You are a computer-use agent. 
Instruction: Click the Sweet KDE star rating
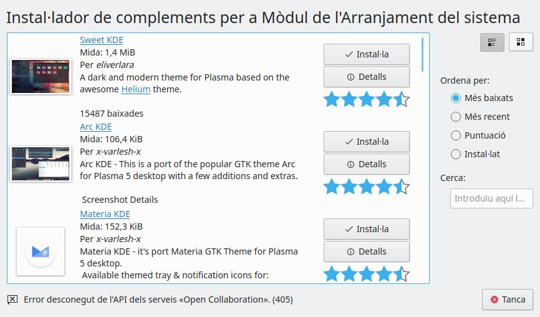pyautogui.click(x=366, y=99)
